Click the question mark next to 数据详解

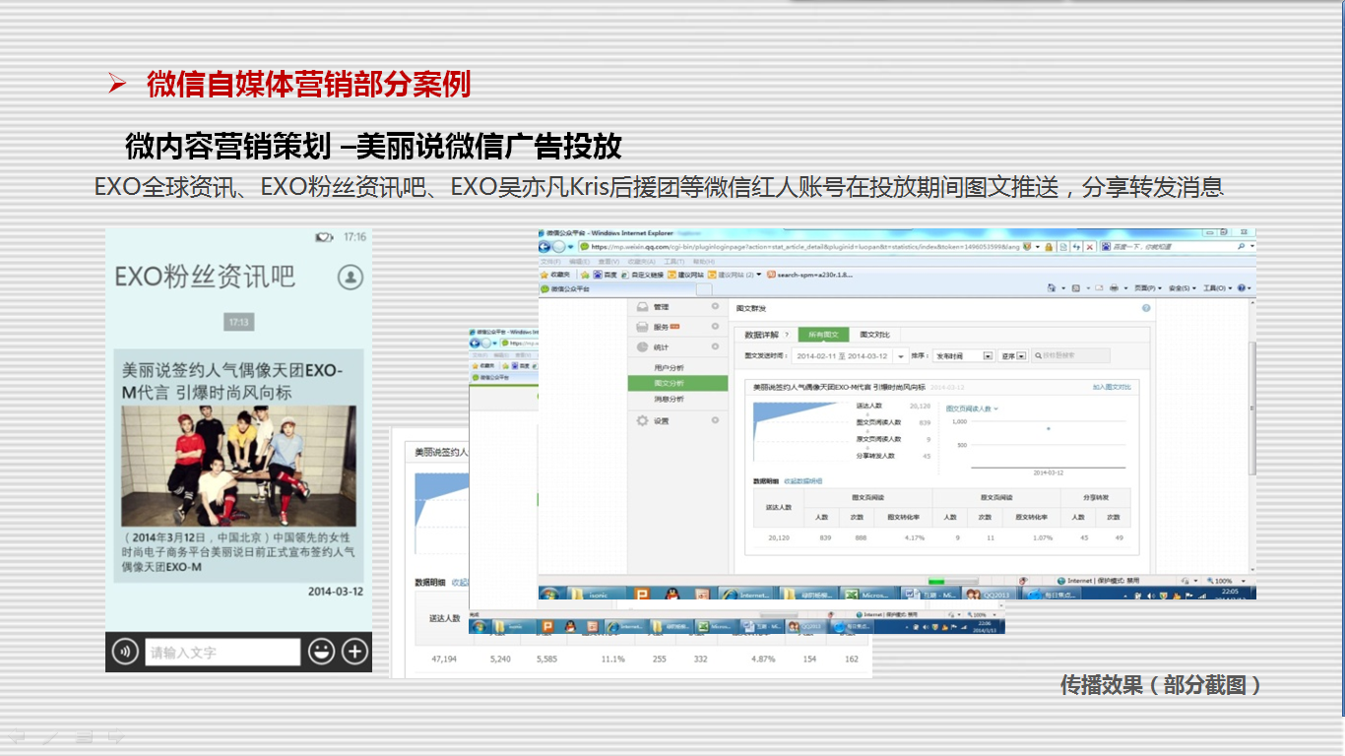coord(786,336)
